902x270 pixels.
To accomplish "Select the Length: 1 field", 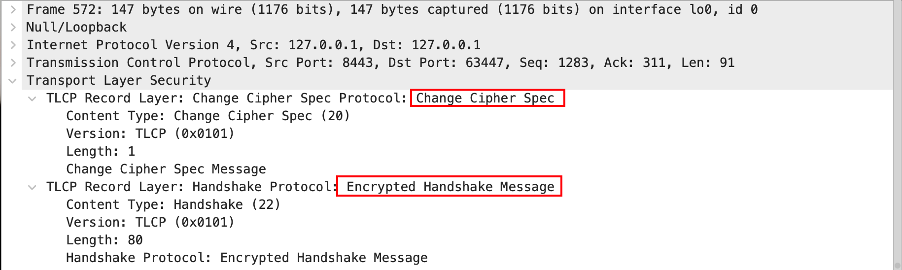I will coord(101,151).
